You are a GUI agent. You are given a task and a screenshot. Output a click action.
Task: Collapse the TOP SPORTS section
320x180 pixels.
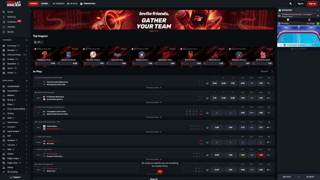pyautogui.click(x=26, y=40)
